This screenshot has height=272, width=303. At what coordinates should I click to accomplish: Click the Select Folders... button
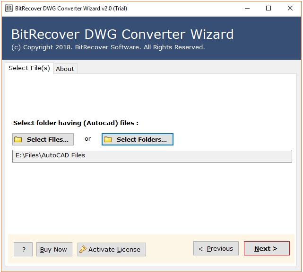(x=138, y=139)
